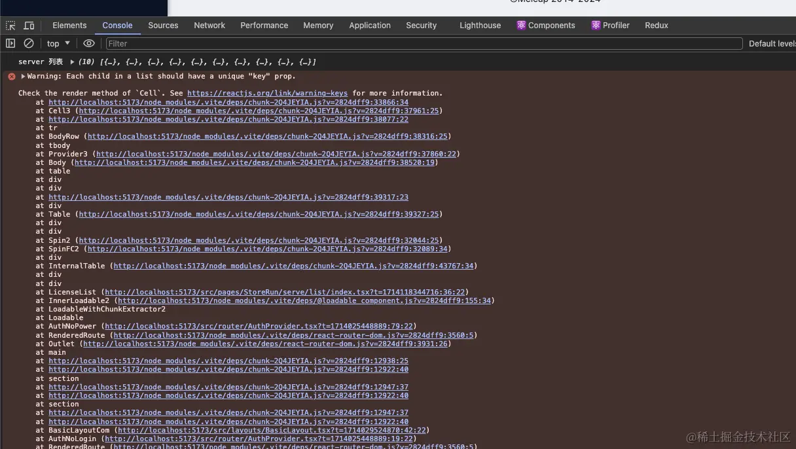Switch to the Memory tab
The image size is (796, 449).
[318, 26]
